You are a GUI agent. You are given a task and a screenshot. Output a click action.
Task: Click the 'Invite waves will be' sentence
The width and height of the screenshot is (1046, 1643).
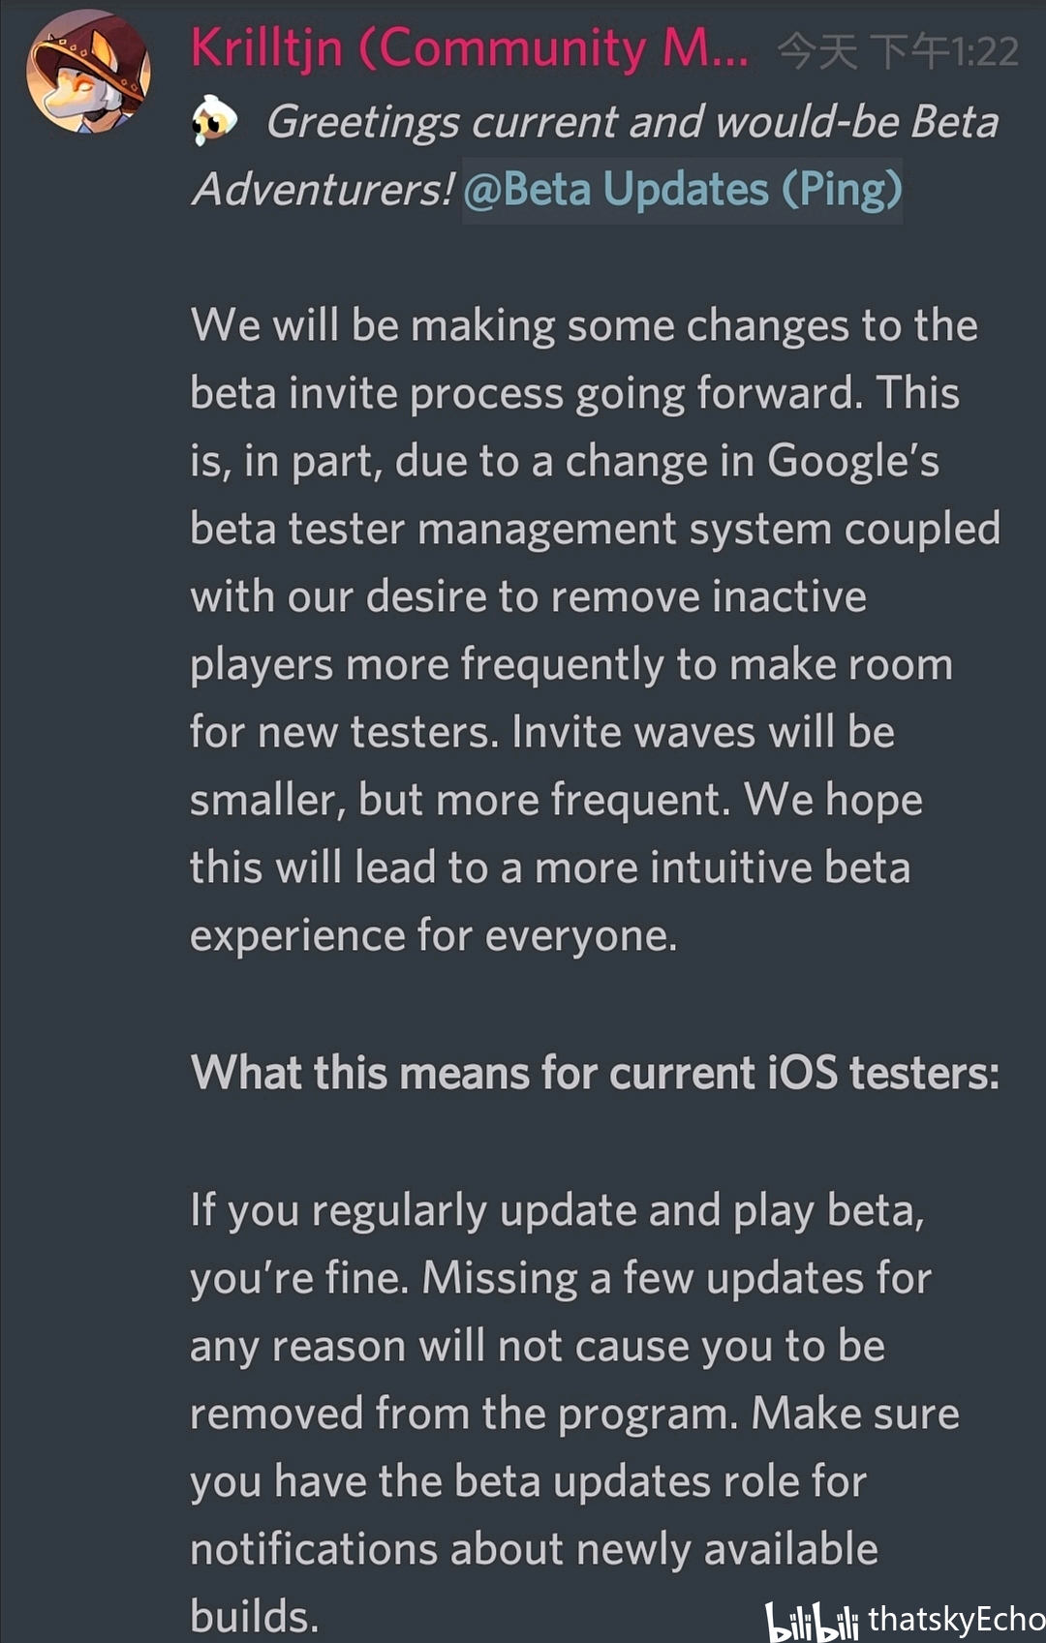(x=703, y=732)
